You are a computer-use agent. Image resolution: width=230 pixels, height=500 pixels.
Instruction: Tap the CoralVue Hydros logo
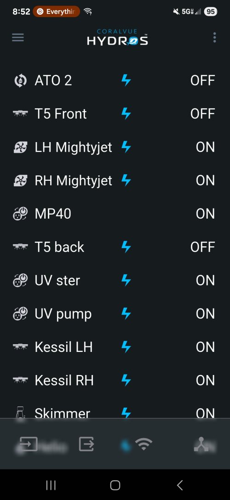click(x=117, y=37)
